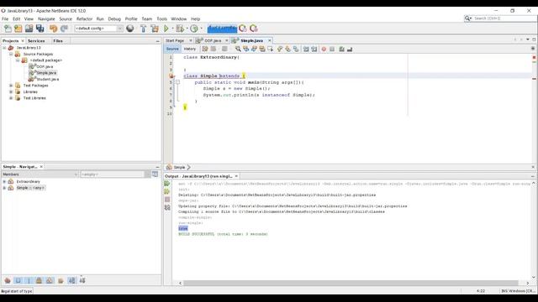Toggle the Source view button
The image size is (538, 302).
click(x=172, y=49)
